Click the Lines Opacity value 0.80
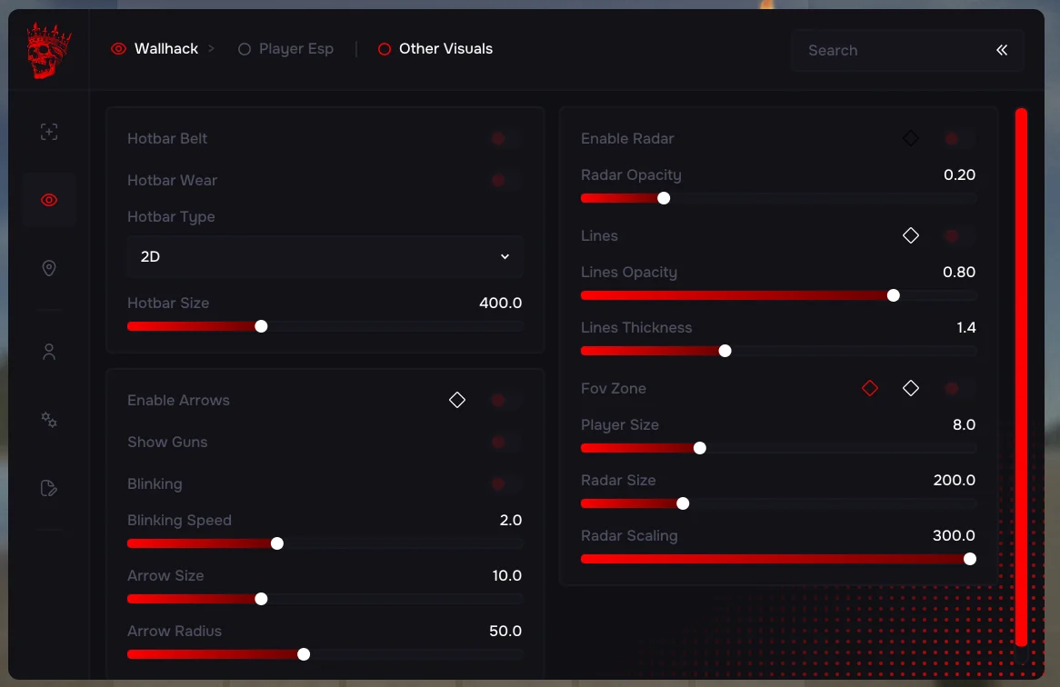 tap(958, 273)
